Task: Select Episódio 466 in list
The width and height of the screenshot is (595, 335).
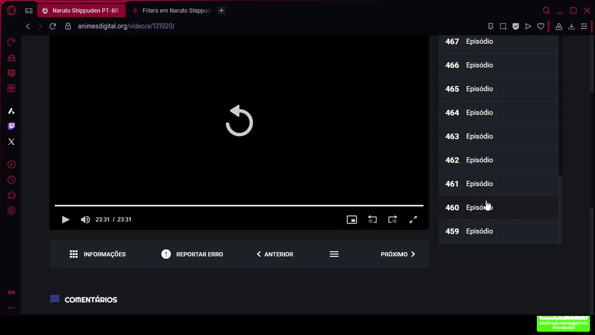Action: click(x=498, y=65)
